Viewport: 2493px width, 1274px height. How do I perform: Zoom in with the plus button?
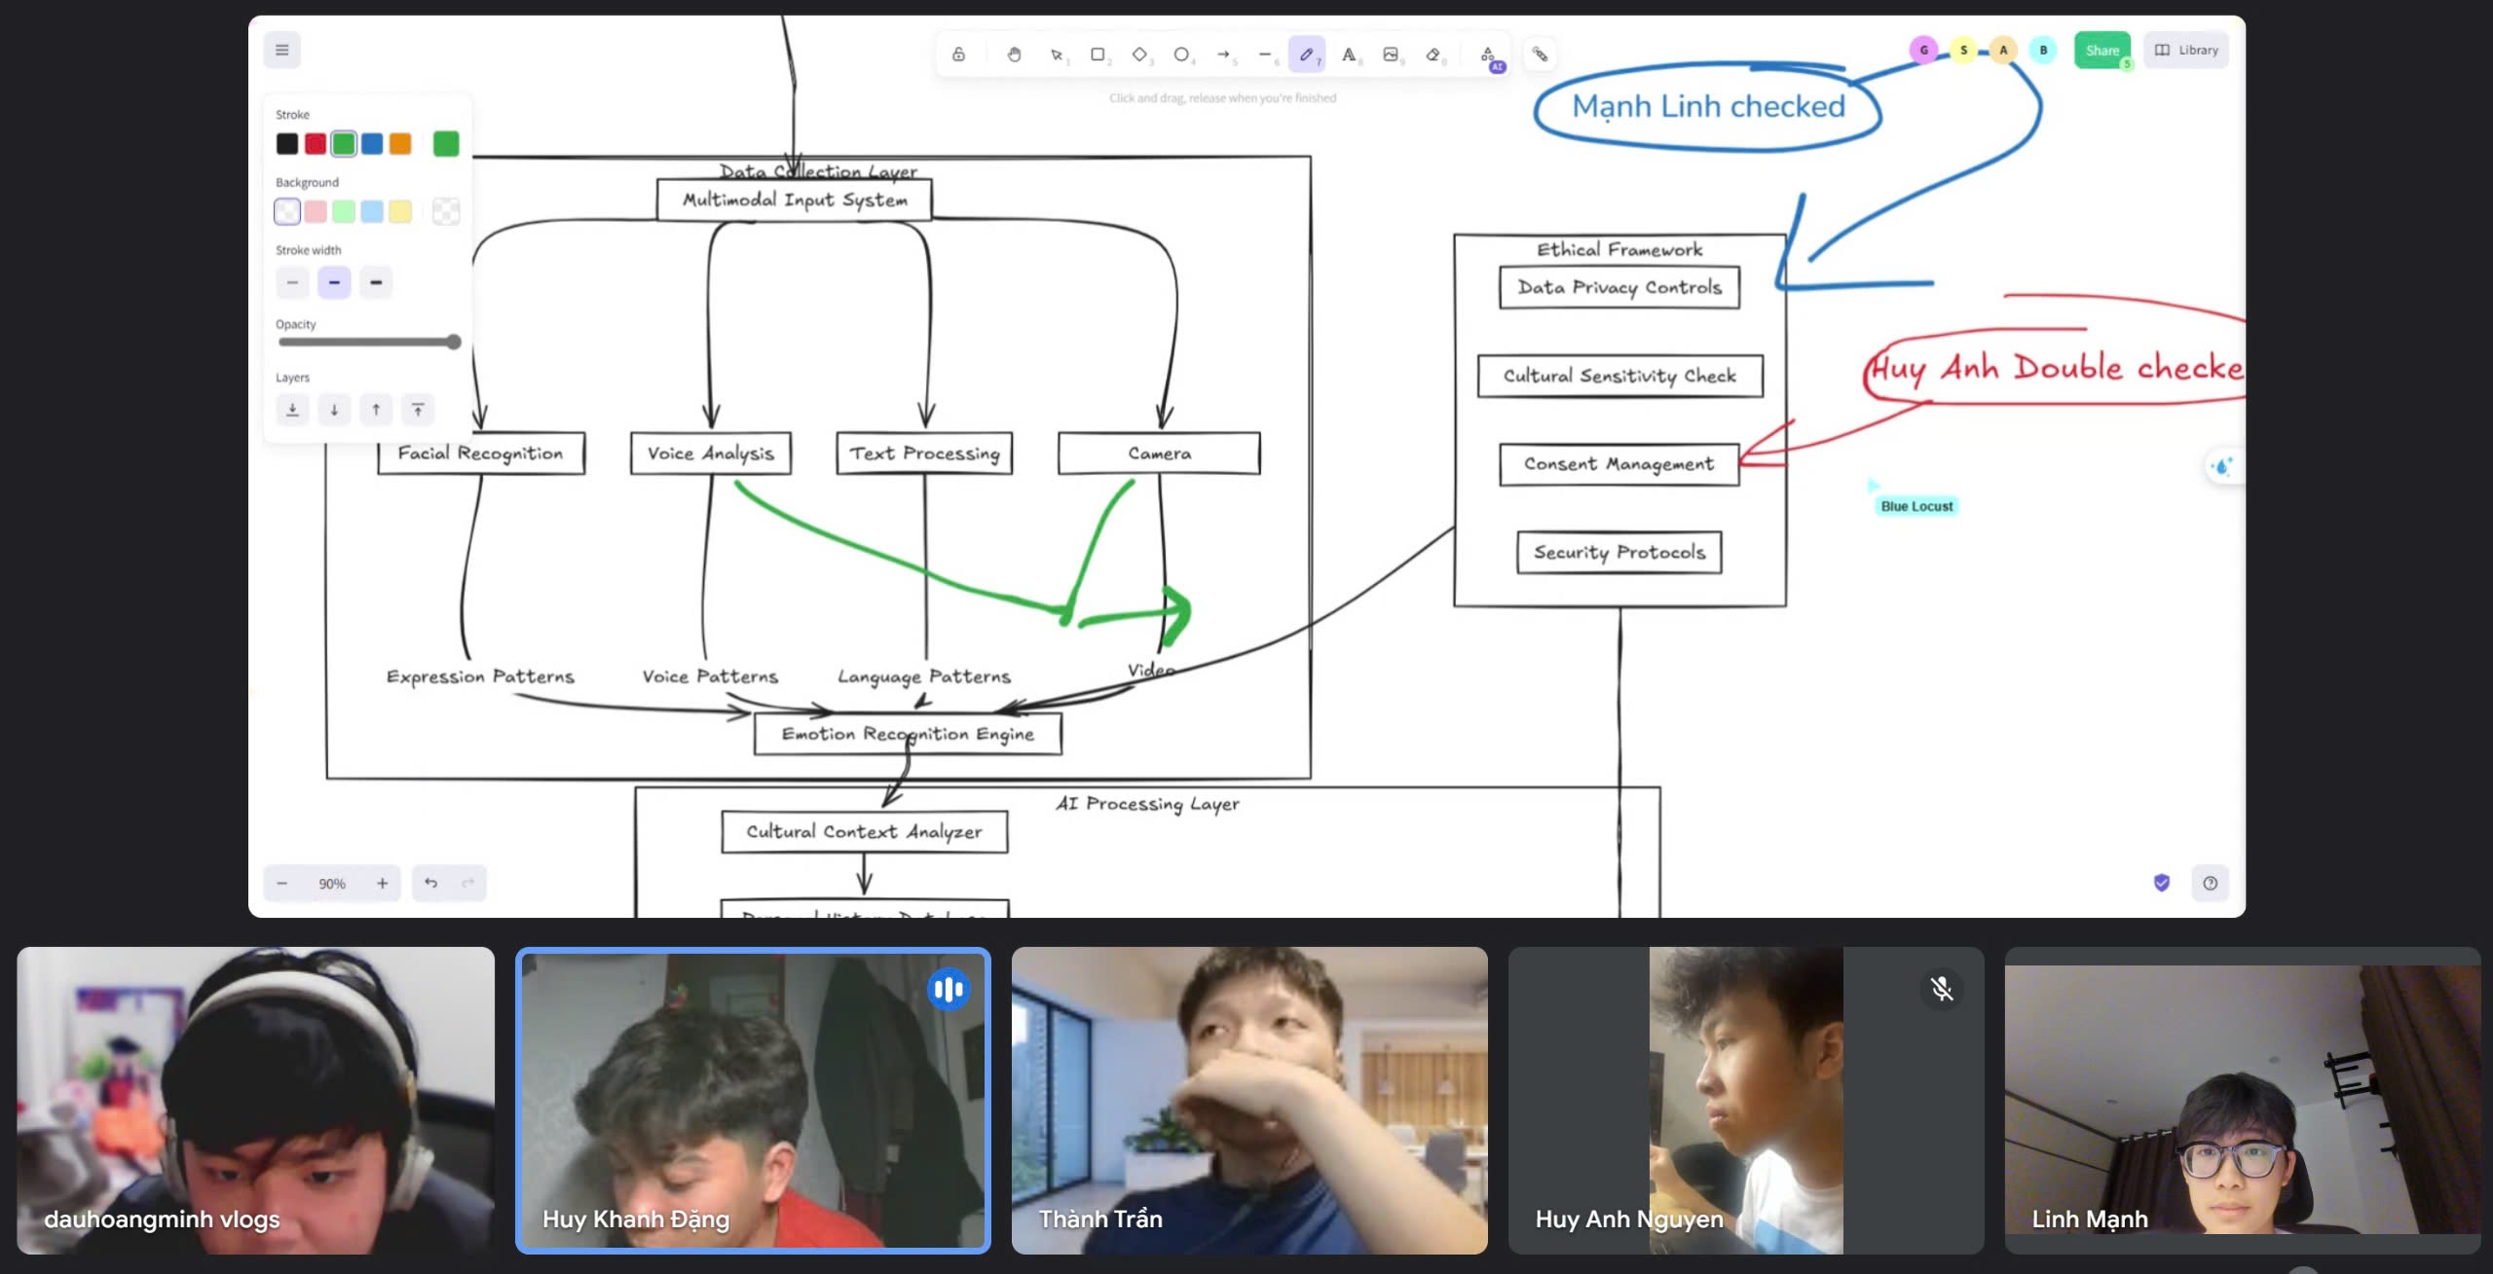click(x=382, y=883)
